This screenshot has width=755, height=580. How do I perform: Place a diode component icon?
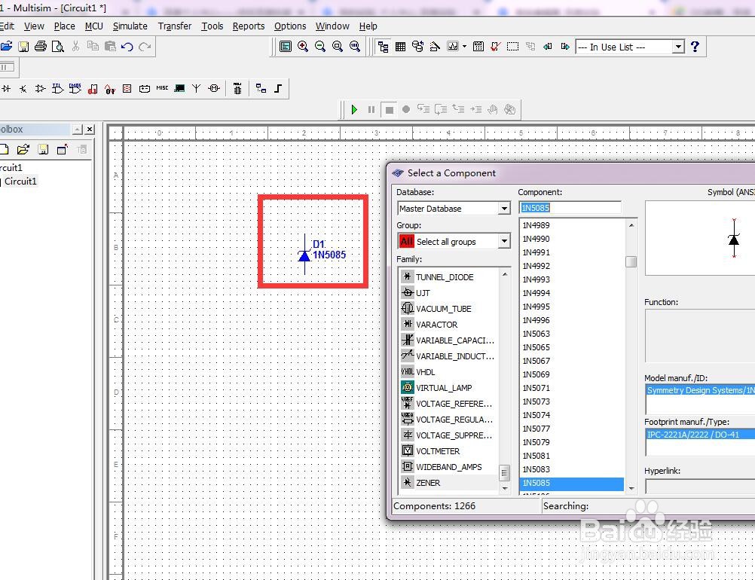[6, 89]
